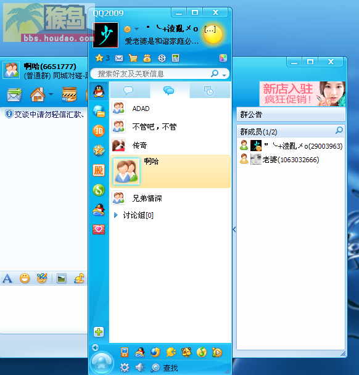Open the Qzone star sidebar icon

coord(99,150)
